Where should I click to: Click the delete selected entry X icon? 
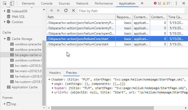click(x=73, y=10)
